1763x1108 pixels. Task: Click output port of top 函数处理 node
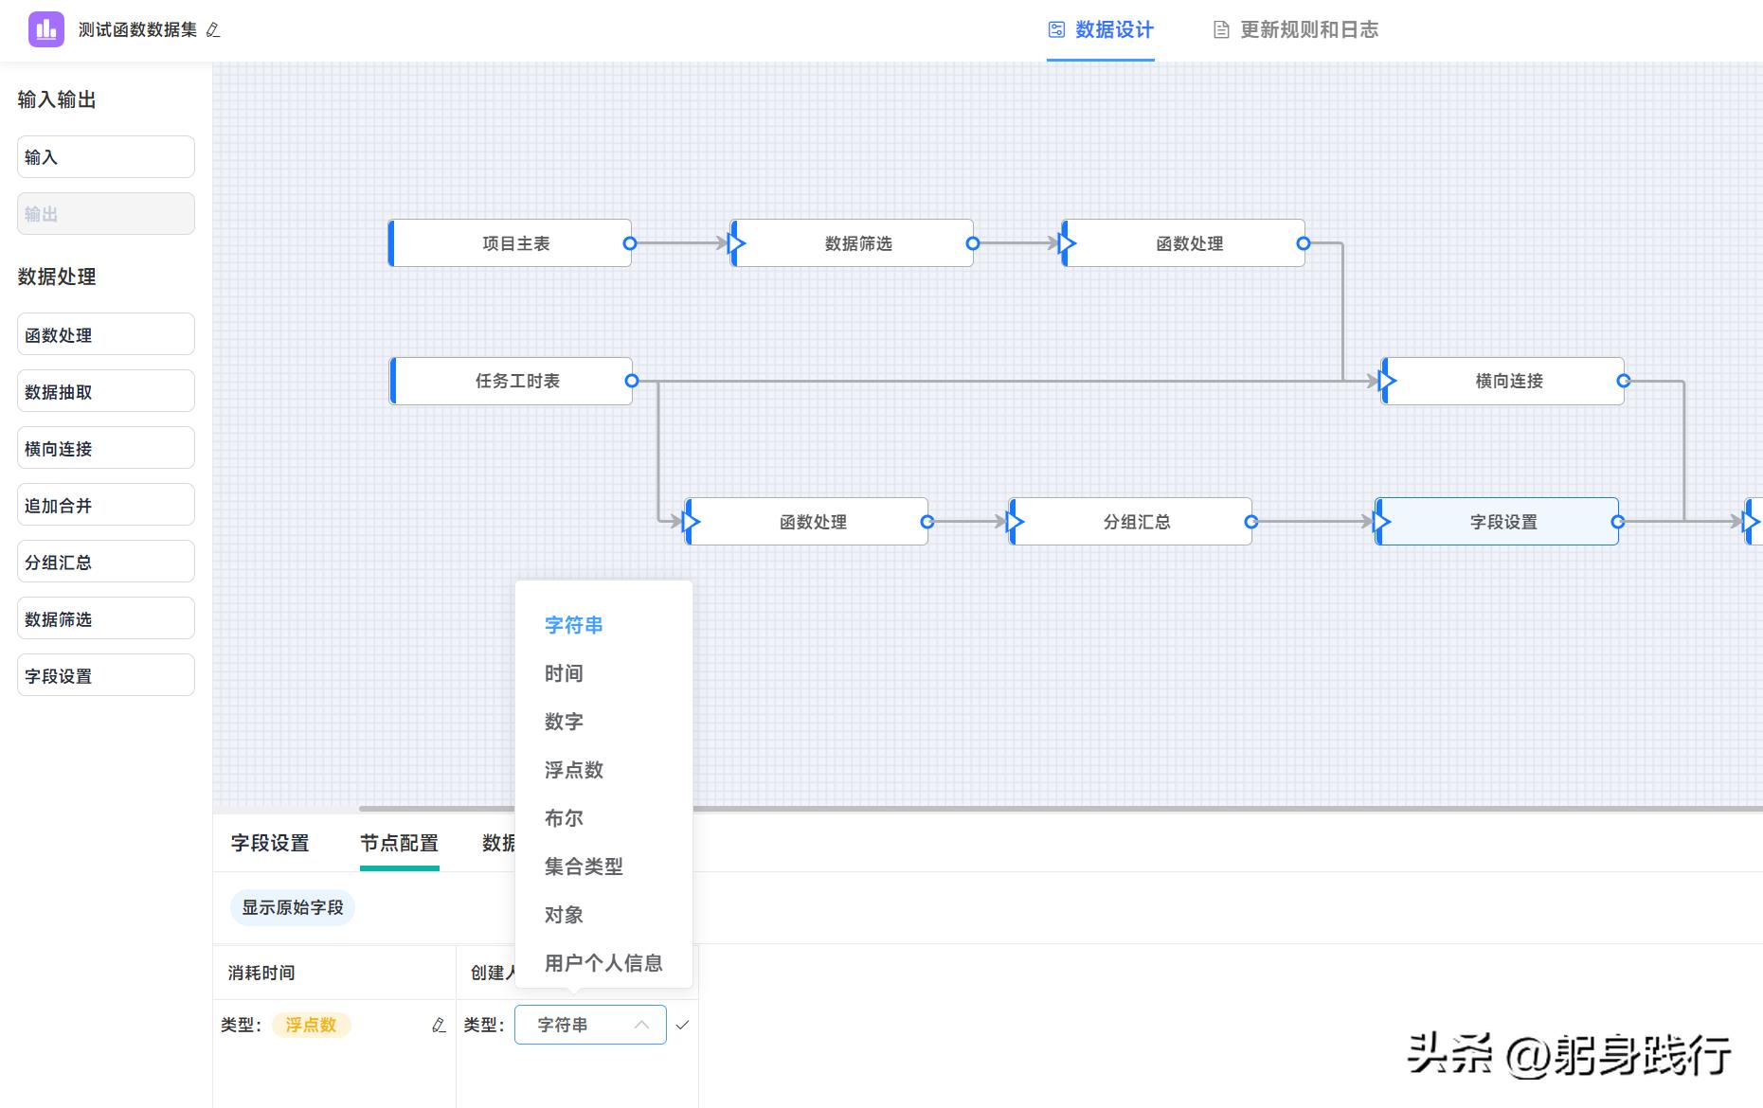click(1304, 243)
